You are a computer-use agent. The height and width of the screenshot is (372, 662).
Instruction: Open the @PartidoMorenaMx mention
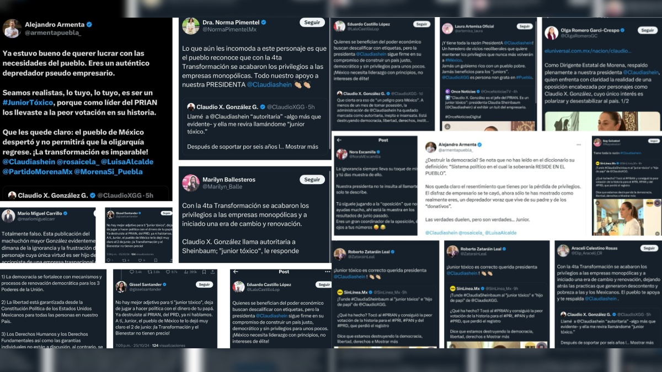pos(37,171)
